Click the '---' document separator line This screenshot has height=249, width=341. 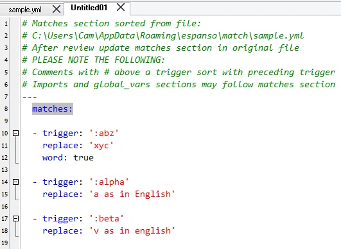tap(30, 96)
